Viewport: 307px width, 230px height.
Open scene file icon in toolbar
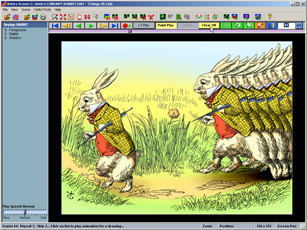[x=7, y=17]
